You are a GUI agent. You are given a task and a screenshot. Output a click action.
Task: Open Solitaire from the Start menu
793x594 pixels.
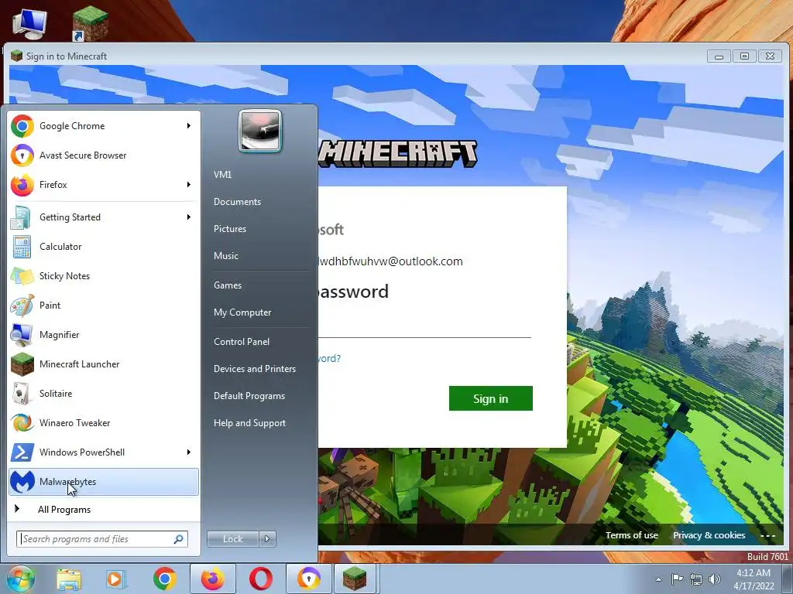point(104,393)
